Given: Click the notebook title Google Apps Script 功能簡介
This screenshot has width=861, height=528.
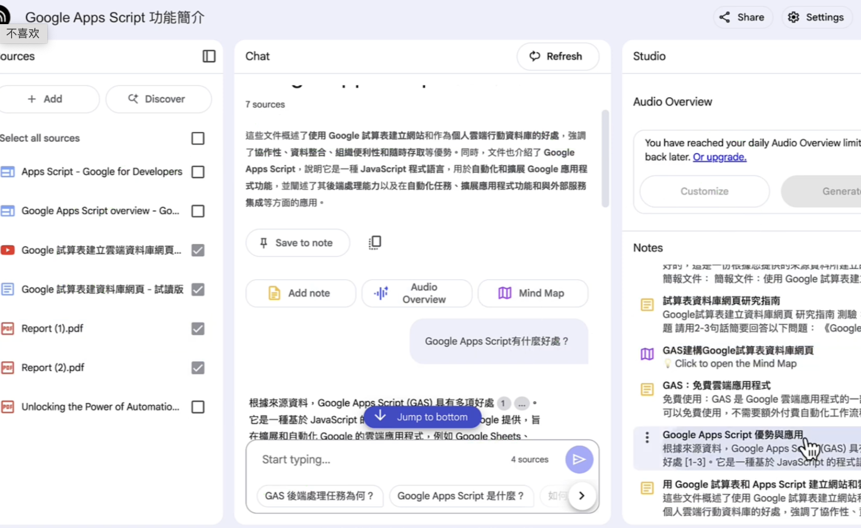Looking at the screenshot, I should point(115,18).
